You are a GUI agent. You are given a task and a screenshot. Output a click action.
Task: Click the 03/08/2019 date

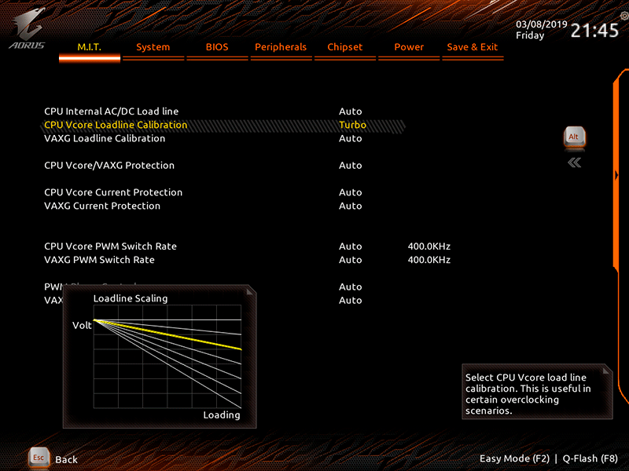541,24
